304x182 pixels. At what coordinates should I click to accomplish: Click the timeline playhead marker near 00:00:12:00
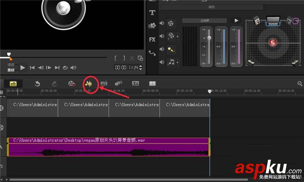pyautogui.click(x=210, y=91)
